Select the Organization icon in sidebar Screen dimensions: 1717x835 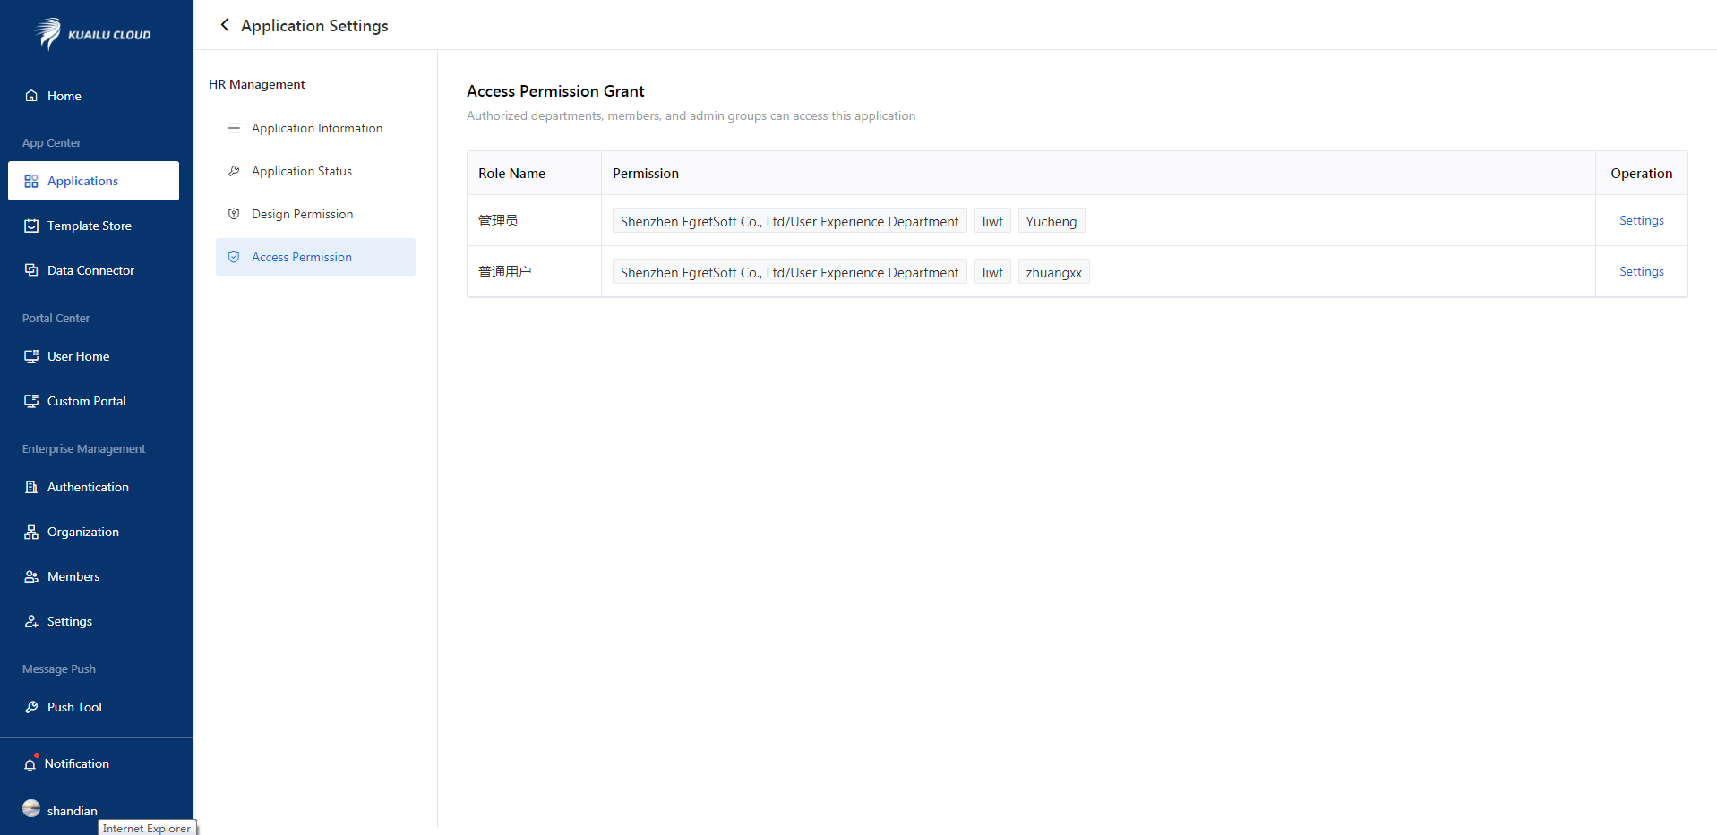point(31,532)
